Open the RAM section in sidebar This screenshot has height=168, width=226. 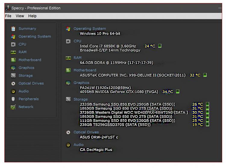click(23, 52)
